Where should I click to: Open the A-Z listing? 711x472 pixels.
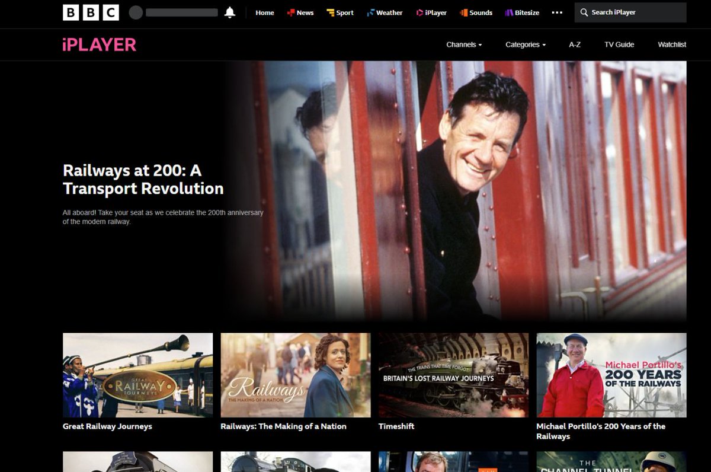pos(575,44)
